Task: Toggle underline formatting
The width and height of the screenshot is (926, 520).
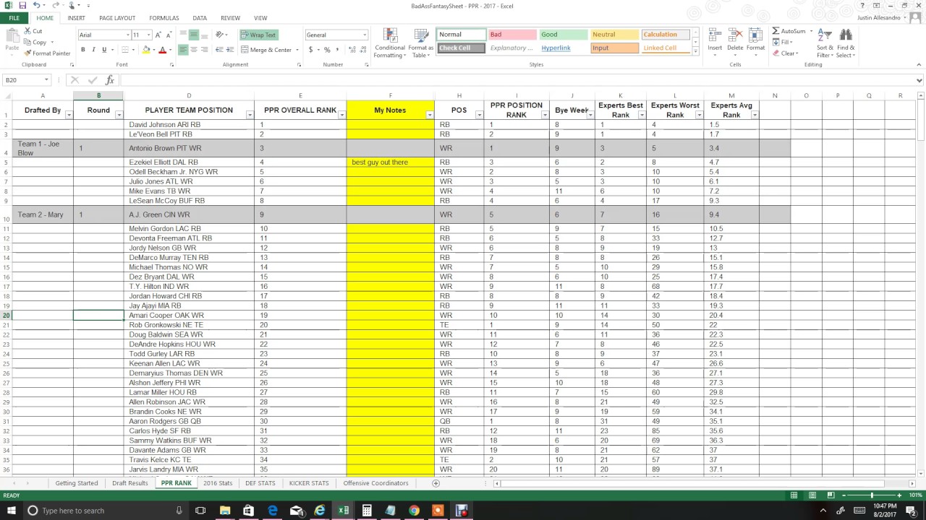Action: pyautogui.click(x=104, y=50)
